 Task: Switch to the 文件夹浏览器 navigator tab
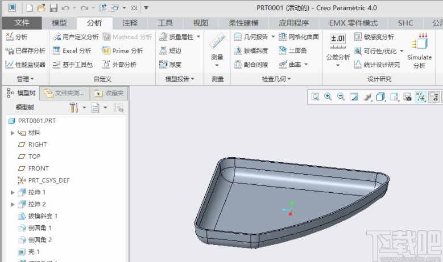pos(65,93)
